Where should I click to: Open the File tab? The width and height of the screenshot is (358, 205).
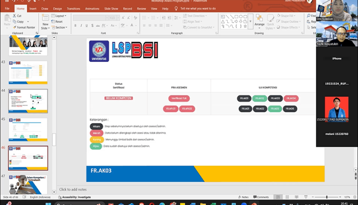(7, 9)
